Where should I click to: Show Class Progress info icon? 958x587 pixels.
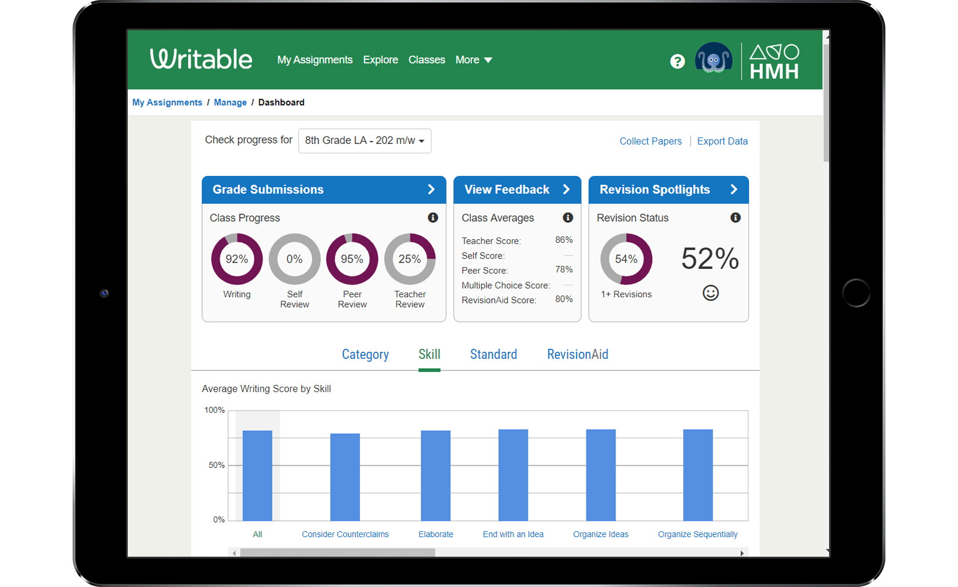[x=433, y=218]
